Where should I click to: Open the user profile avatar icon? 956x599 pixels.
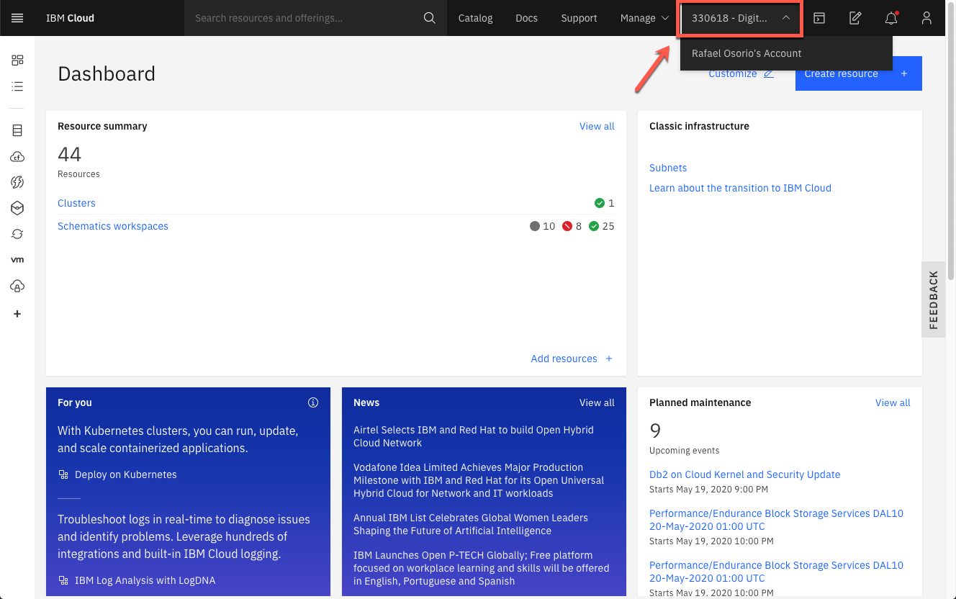(x=927, y=18)
